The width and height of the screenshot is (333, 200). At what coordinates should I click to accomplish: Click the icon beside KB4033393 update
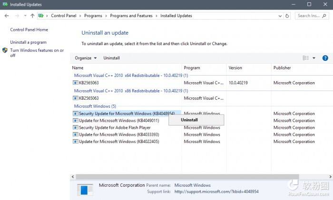click(x=75, y=134)
